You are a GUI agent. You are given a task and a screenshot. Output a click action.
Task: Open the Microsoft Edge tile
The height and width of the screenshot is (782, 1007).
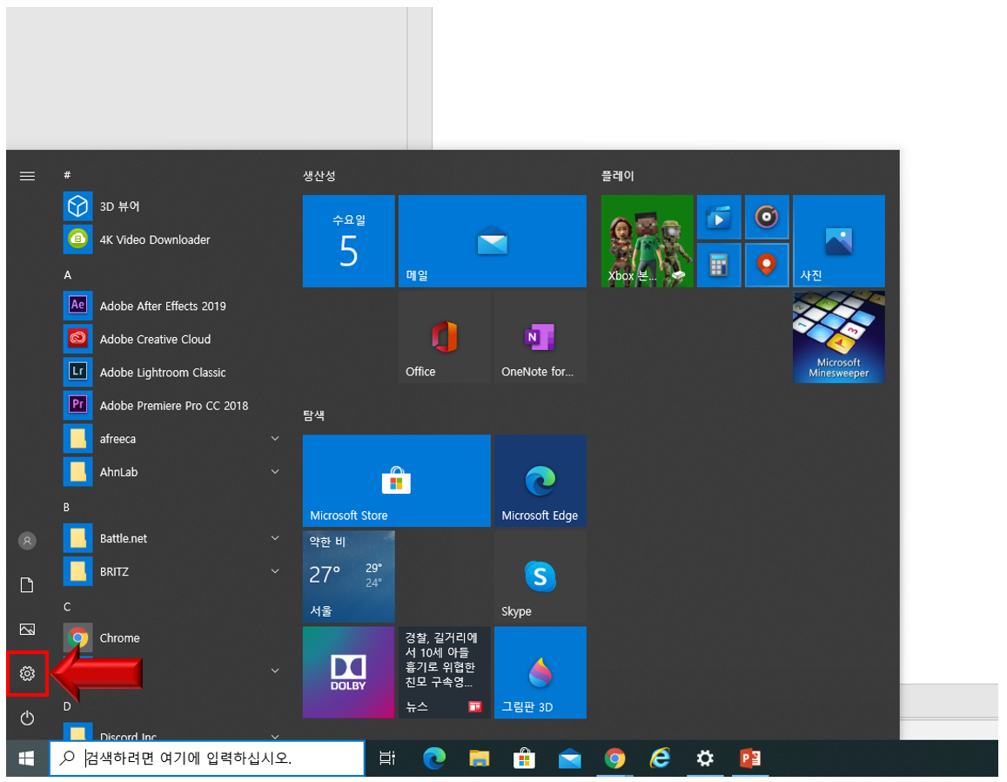[x=540, y=481]
